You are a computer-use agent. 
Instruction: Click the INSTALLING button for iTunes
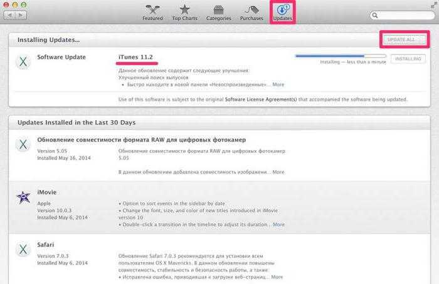point(408,59)
